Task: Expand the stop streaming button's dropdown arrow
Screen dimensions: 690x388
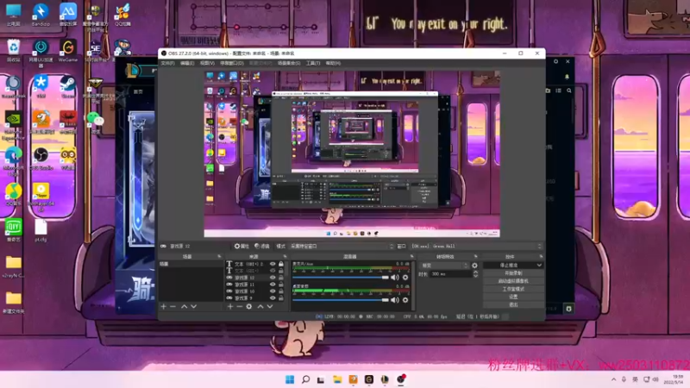Action: 539,266
